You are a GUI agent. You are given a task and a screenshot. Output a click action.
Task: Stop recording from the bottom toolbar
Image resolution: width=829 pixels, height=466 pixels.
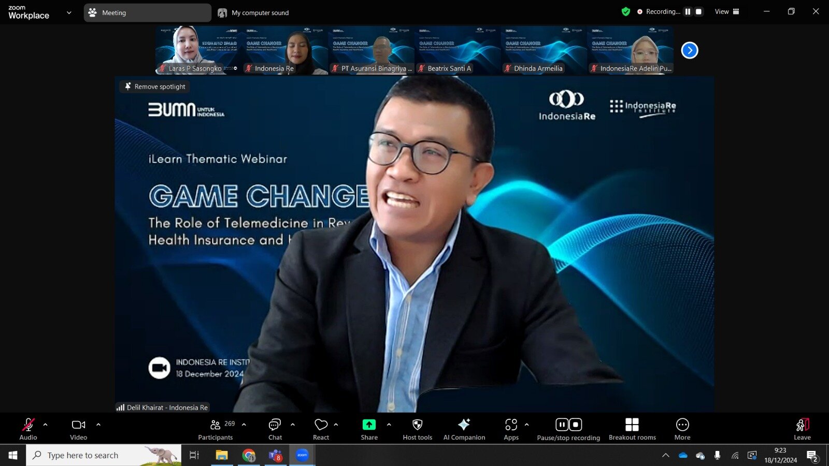(576, 425)
